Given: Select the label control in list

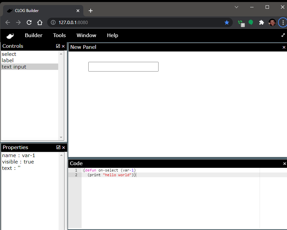Looking at the screenshot, I should tap(8, 61).
